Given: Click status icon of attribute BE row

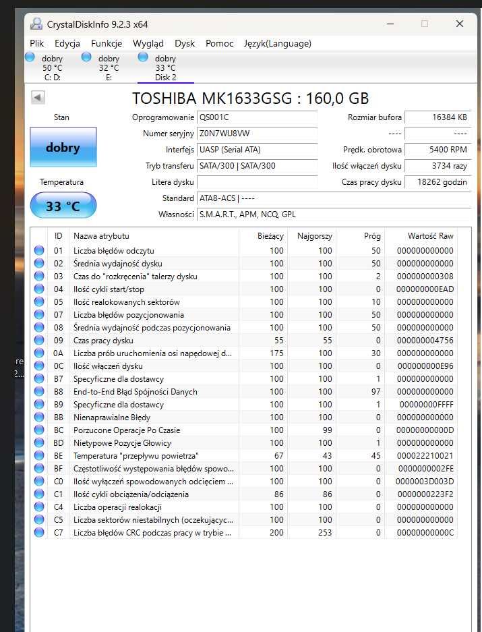Looking at the screenshot, I should coord(39,455).
